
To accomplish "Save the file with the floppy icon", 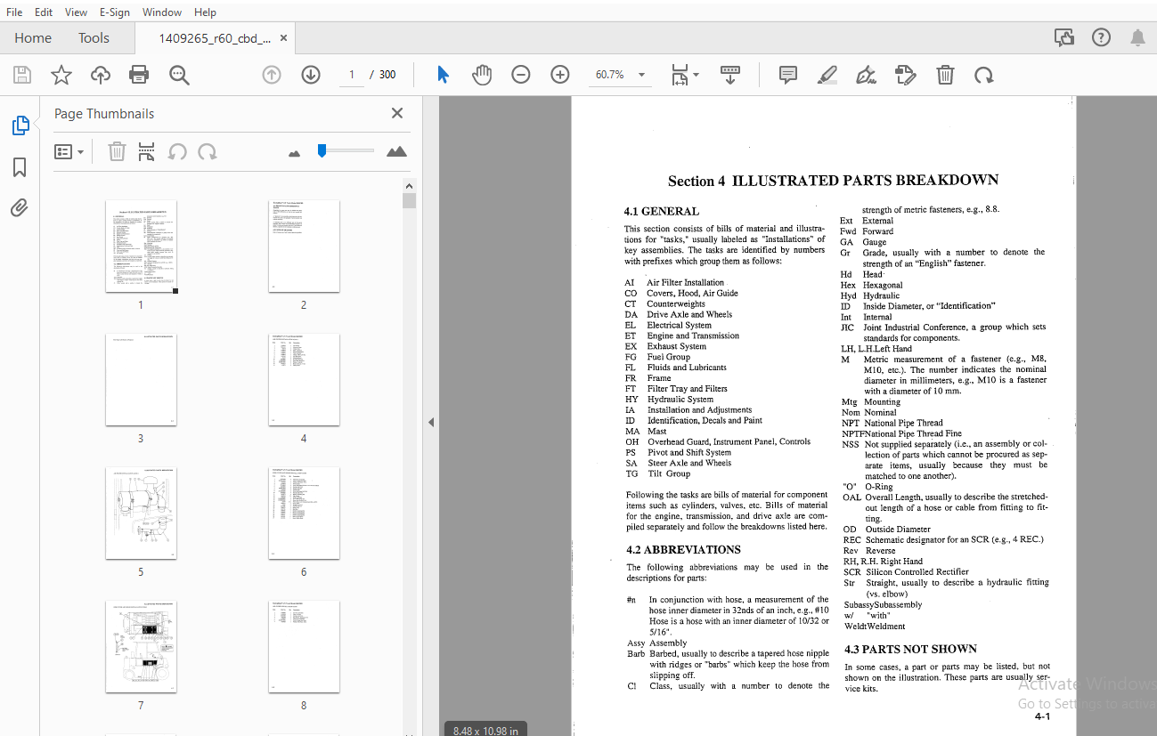I will tap(21, 75).
